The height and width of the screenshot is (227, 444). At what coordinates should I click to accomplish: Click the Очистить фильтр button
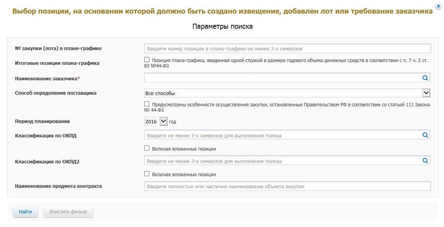click(68, 212)
